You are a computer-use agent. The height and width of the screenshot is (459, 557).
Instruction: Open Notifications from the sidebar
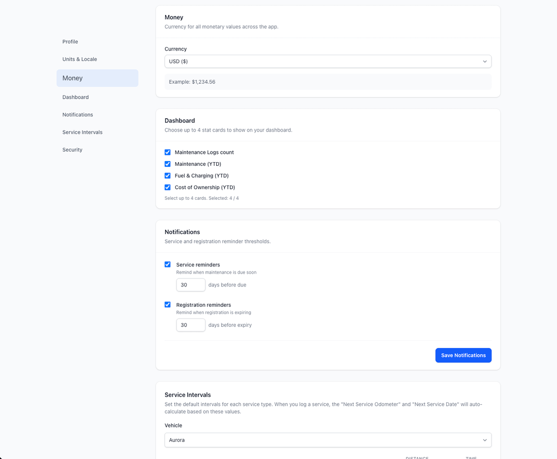(x=77, y=115)
